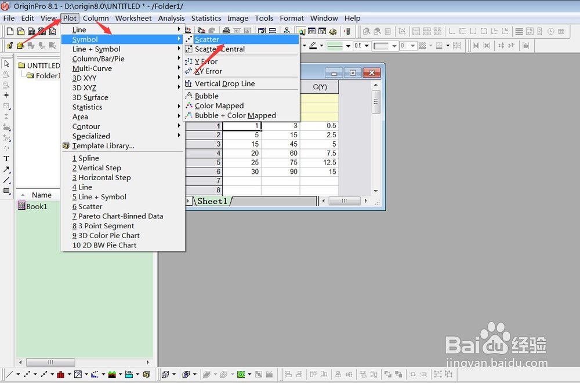Select the Arrow drawing tool
Image resolution: width=580 pixels, height=383 pixels.
(6, 169)
